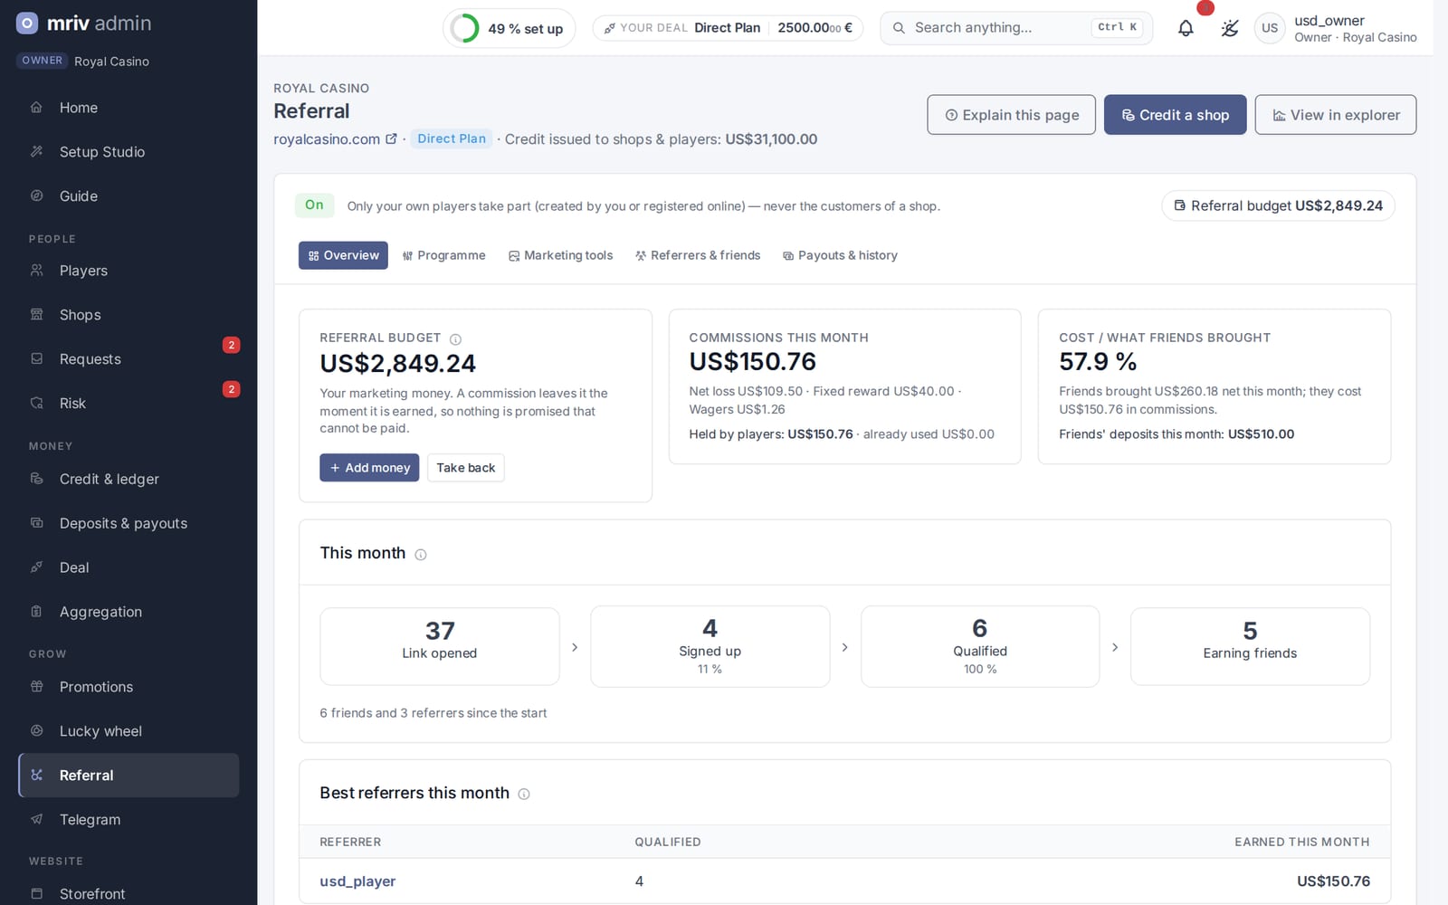Click the QUALIFIED column header
The image size is (1448, 905).
pos(668,842)
